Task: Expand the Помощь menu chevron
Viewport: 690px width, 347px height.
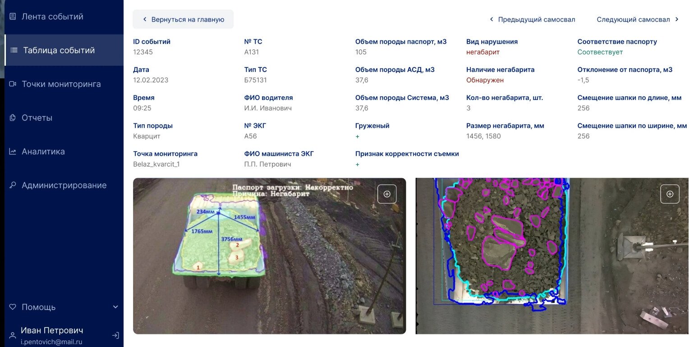Action: click(115, 307)
